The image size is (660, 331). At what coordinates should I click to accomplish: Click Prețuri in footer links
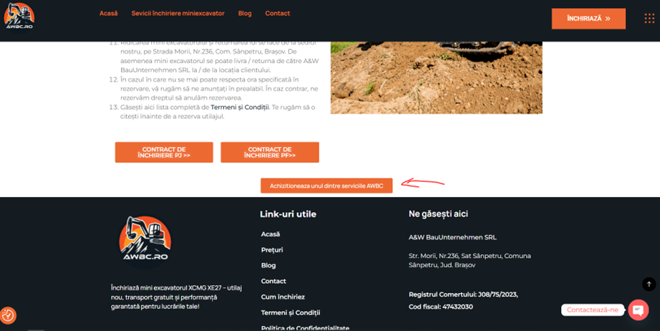click(x=272, y=250)
